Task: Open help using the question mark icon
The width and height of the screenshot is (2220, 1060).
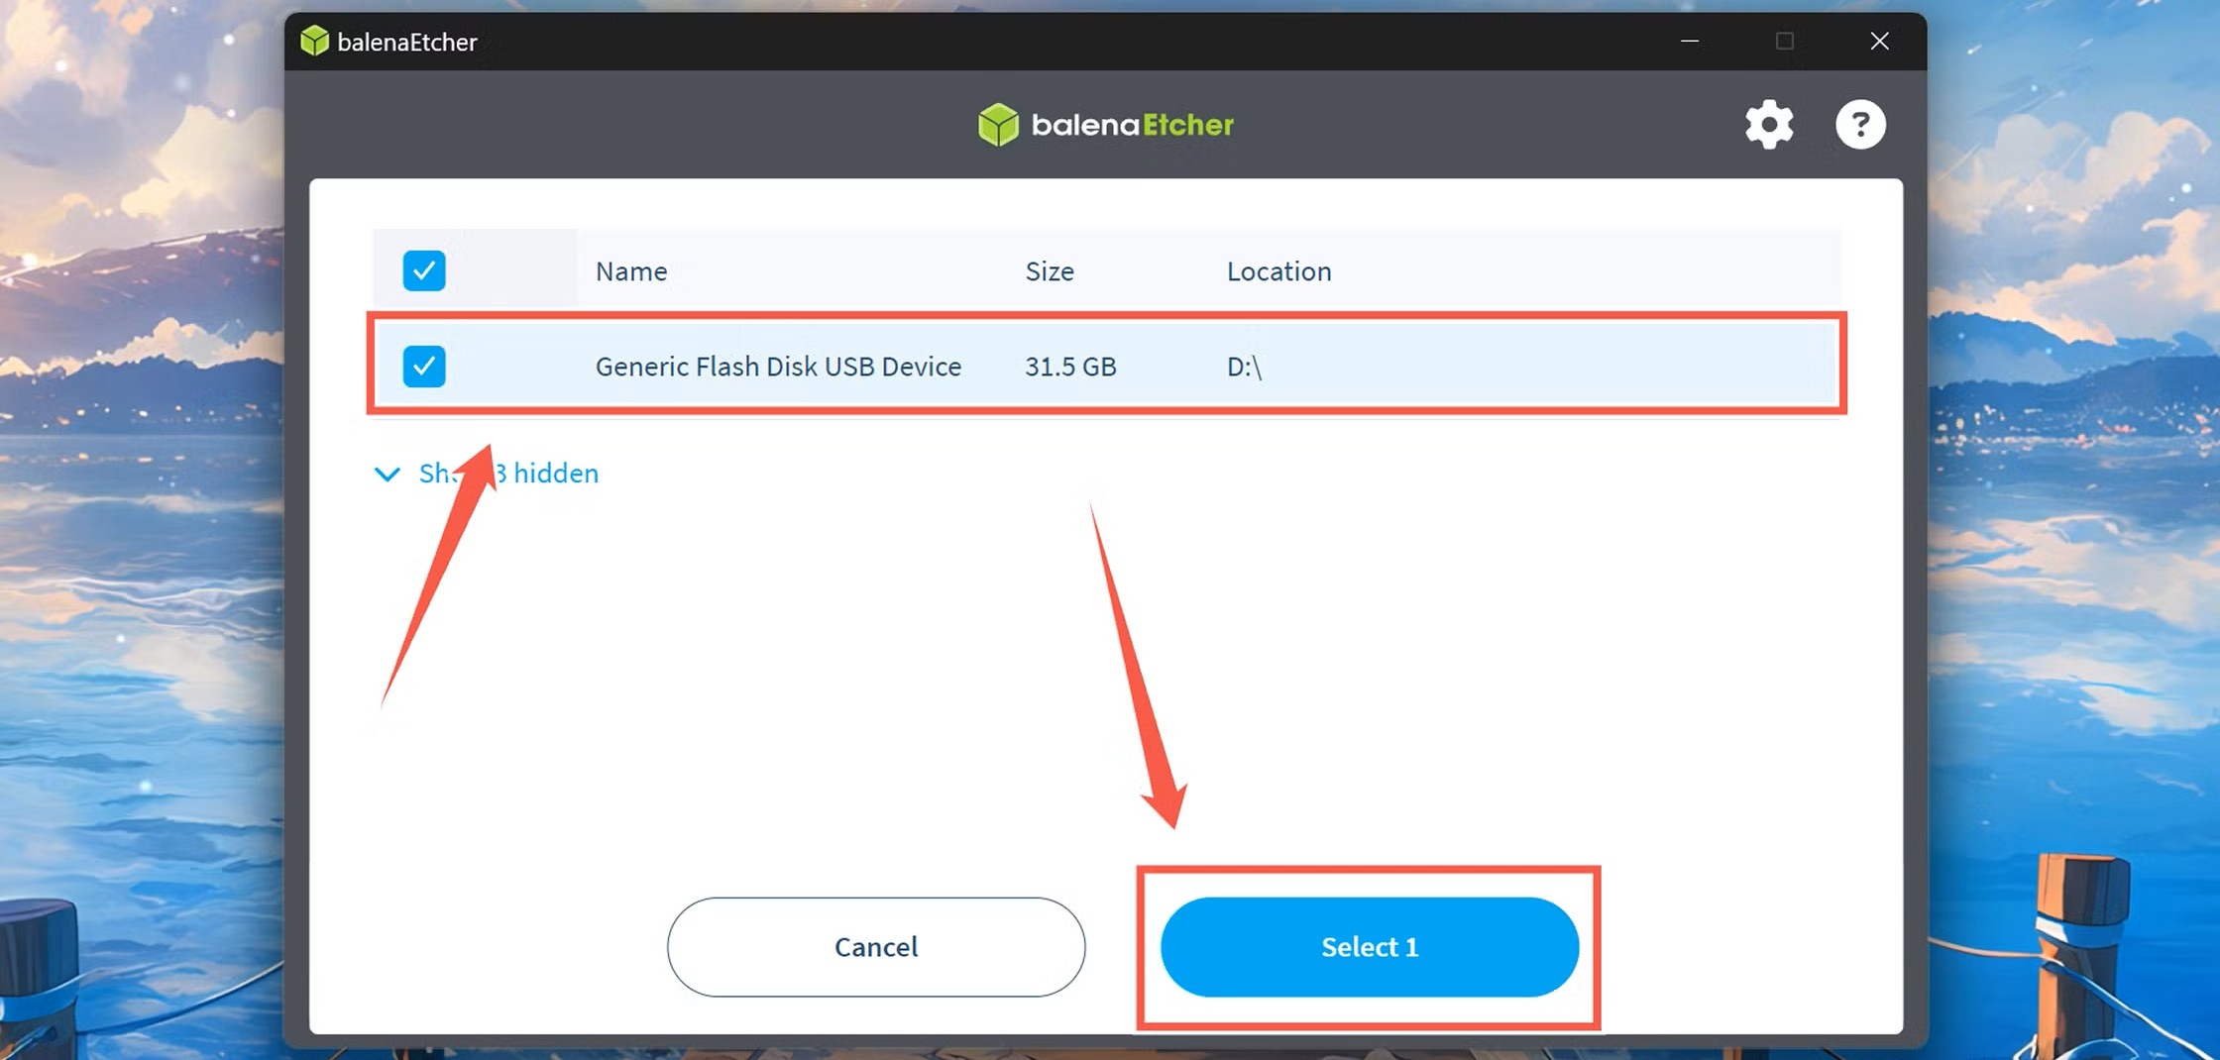Action: coord(1861,124)
